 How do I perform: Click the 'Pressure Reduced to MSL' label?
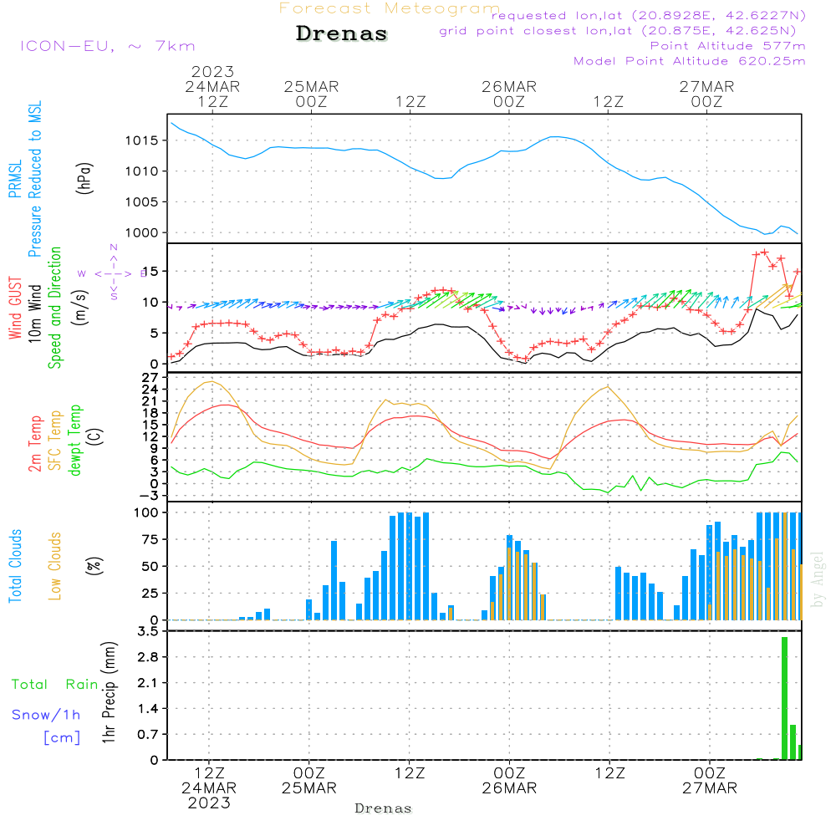[x=34, y=179]
